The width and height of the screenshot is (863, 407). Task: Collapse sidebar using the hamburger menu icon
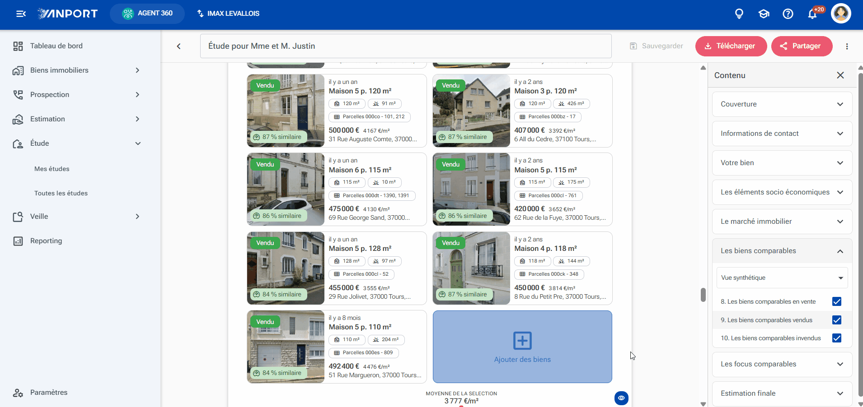tap(21, 14)
